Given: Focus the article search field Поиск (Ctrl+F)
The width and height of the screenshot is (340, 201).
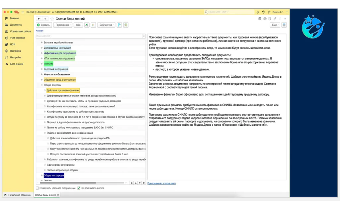Looking at the screenshot, I should [x=89, y=36].
